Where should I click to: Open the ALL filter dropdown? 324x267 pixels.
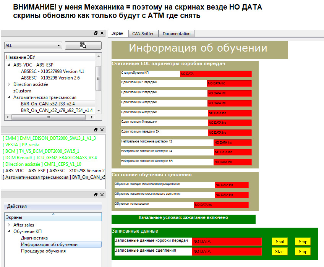[33, 45]
